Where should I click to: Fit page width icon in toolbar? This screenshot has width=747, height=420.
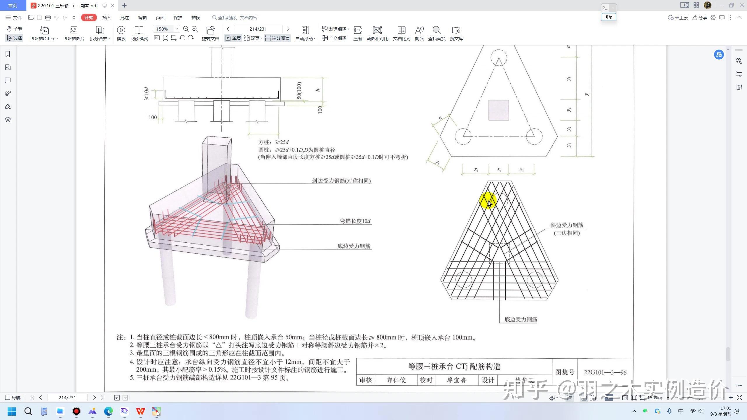tap(174, 38)
